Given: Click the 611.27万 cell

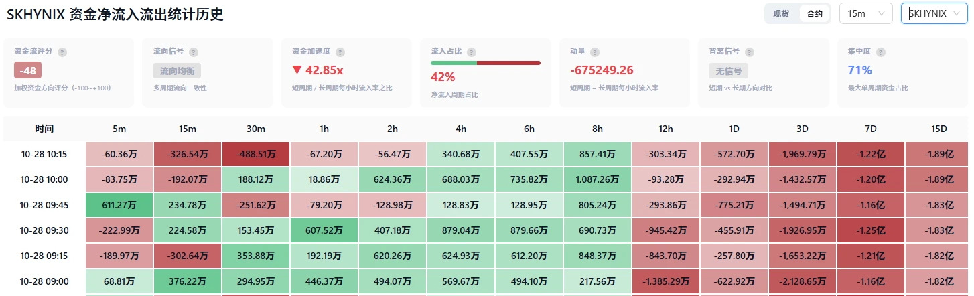Looking at the screenshot, I should (119, 205).
